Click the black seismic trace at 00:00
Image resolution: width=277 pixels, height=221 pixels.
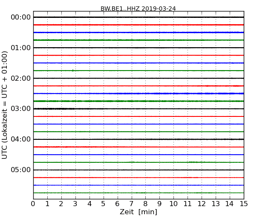coord(138,17)
